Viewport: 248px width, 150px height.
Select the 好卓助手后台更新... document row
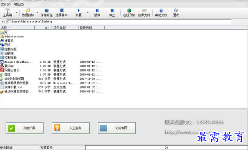51,83
